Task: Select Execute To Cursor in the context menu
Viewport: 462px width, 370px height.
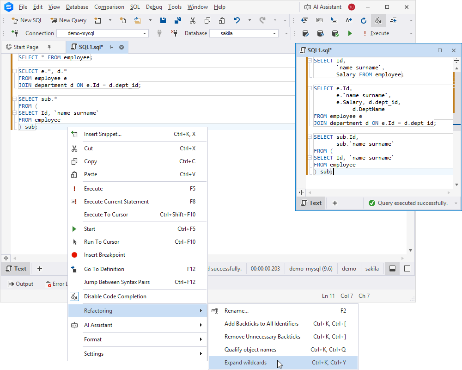Action: (x=138, y=215)
